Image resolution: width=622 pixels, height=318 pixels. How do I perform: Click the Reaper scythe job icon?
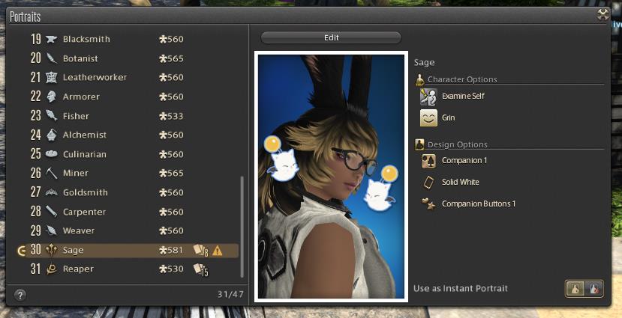[x=51, y=269]
